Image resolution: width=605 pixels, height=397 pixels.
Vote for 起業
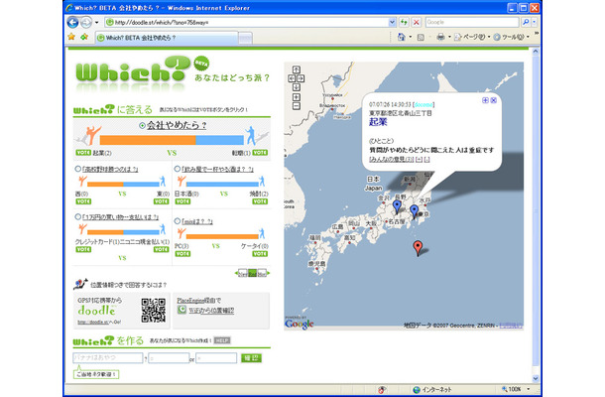pyautogui.click(x=83, y=153)
